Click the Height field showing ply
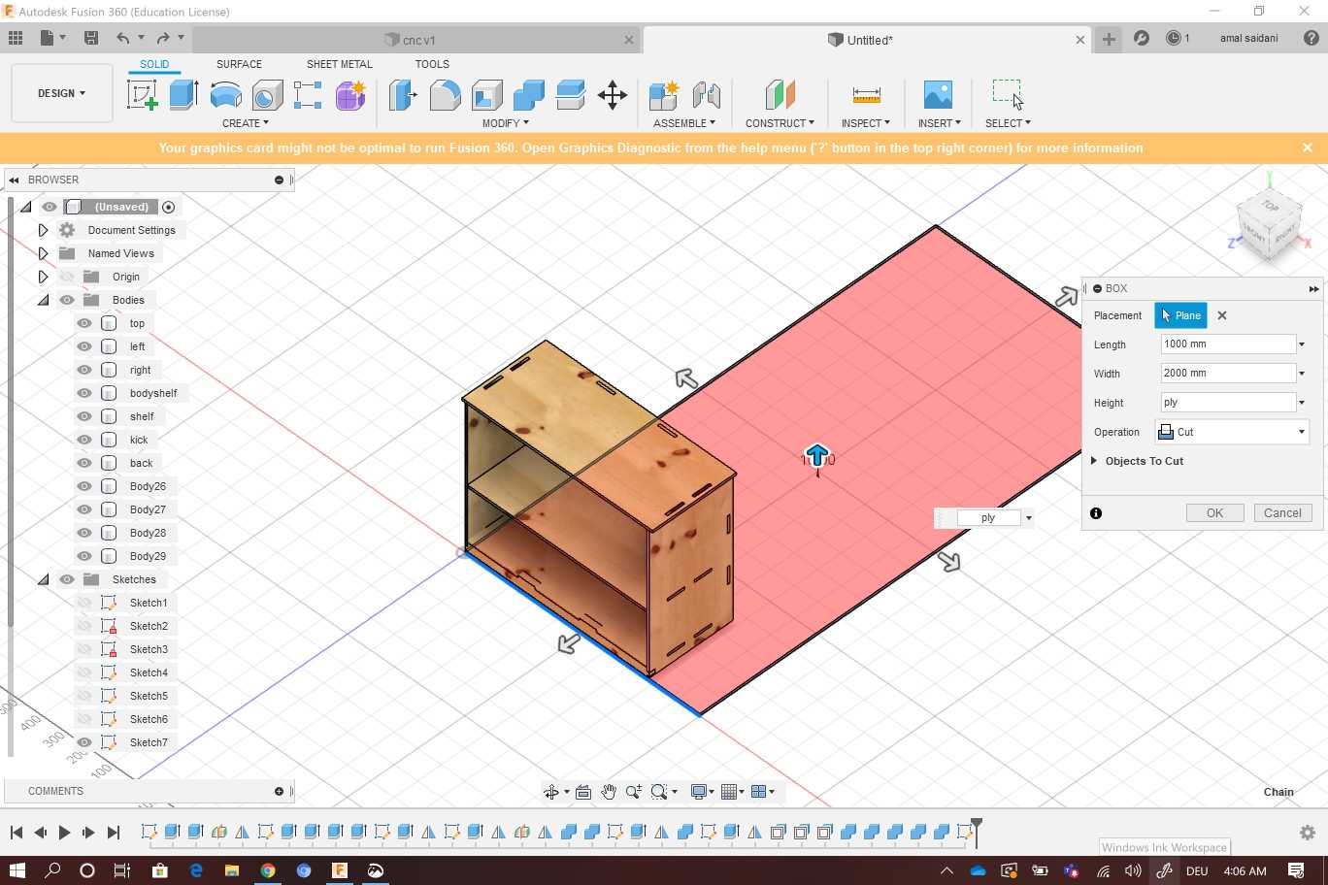The image size is (1328, 885). pos(1228,403)
